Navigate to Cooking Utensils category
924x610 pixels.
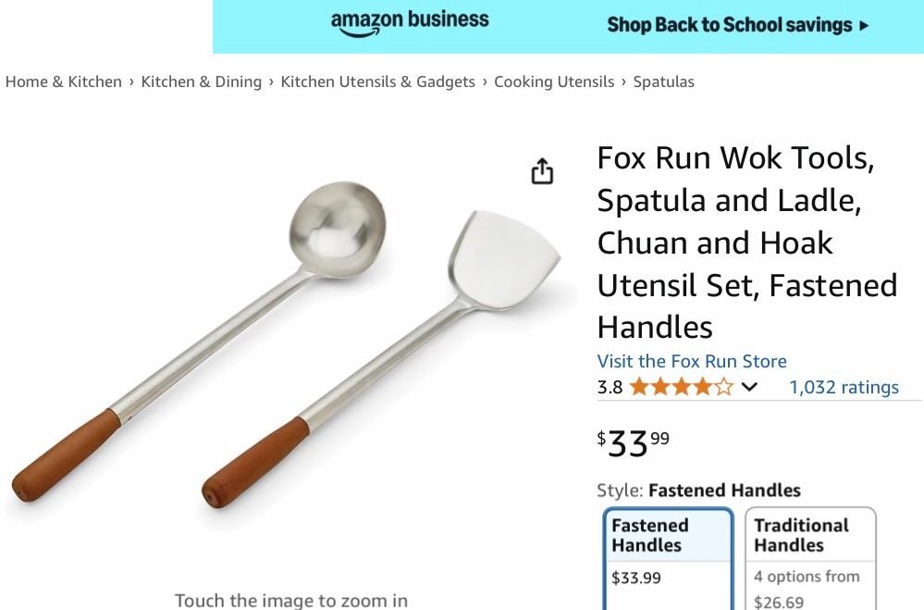coord(554,81)
